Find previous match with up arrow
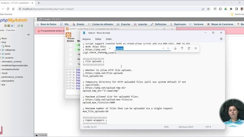 click(x=182, y=48)
